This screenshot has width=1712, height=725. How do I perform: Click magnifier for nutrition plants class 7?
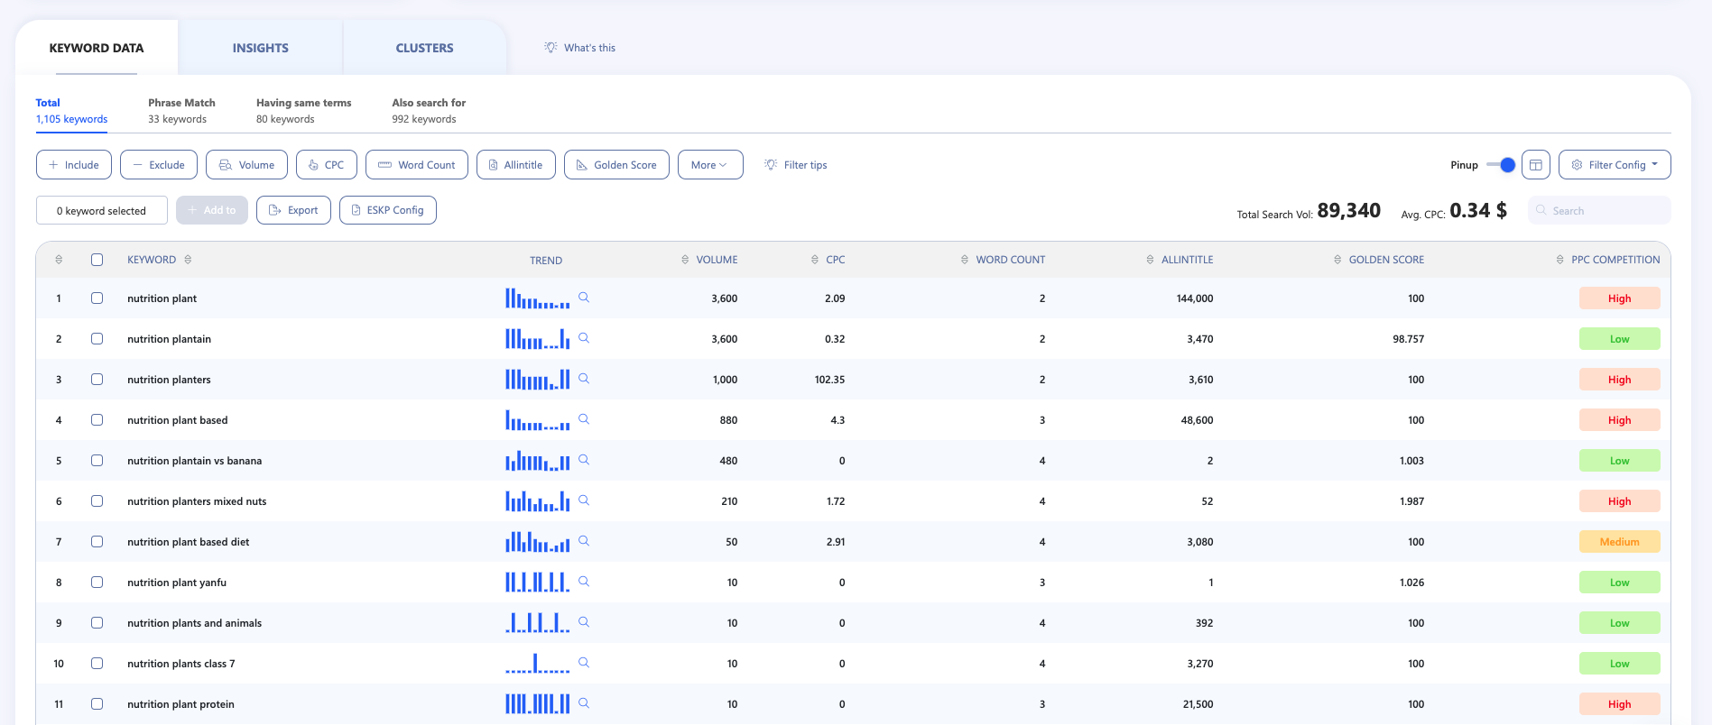tap(584, 663)
